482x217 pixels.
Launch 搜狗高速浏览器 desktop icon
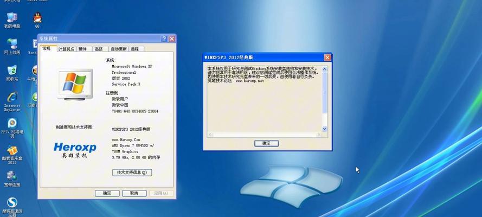click(x=12, y=206)
